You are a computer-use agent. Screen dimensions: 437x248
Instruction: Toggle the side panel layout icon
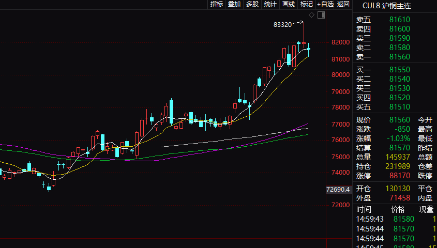click(x=321, y=15)
